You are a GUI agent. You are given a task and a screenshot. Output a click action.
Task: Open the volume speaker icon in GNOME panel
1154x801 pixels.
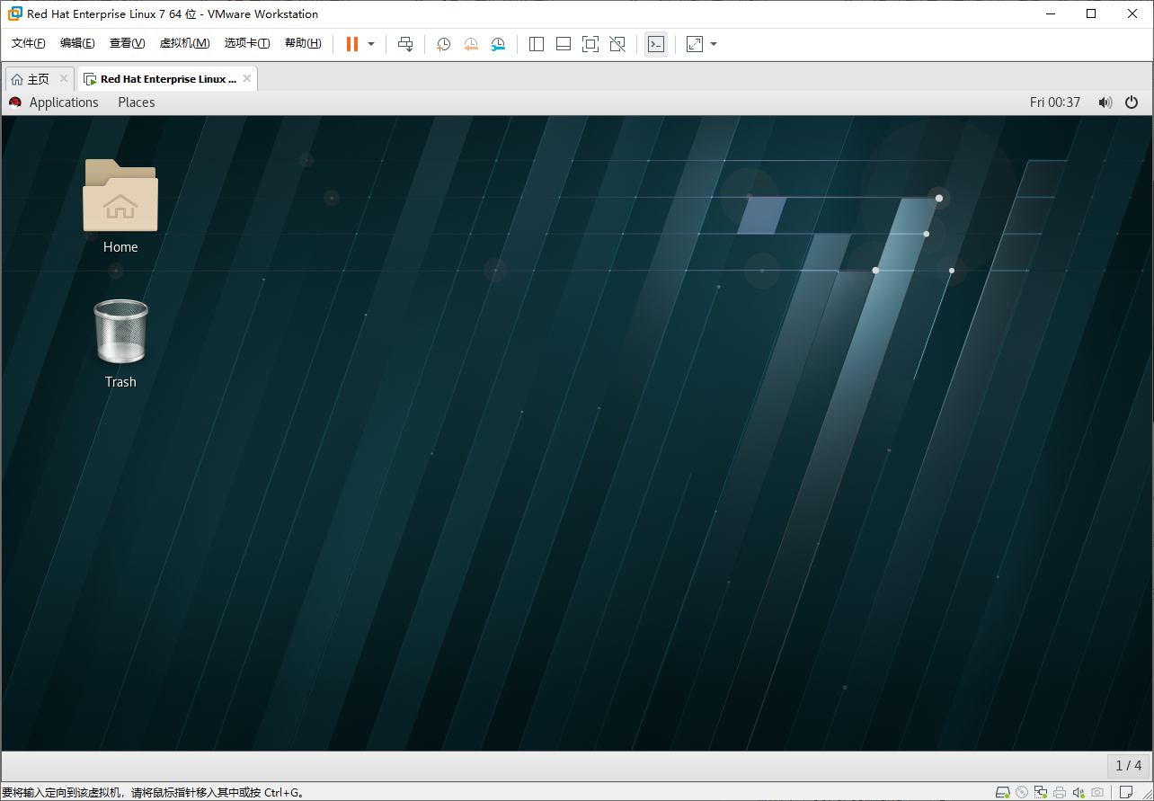pyautogui.click(x=1105, y=102)
